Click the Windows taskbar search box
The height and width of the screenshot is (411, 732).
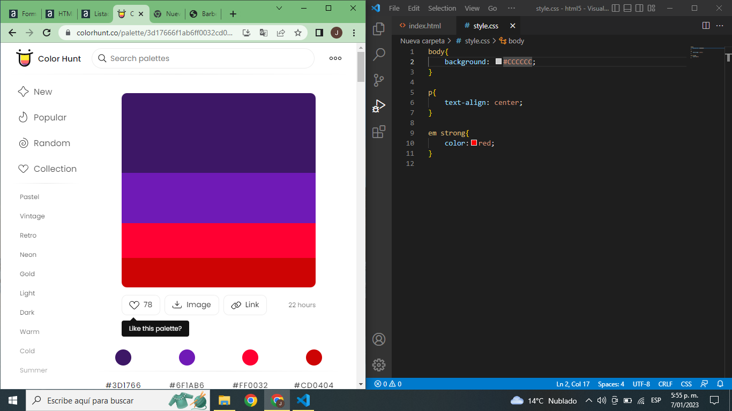(119, 400)
